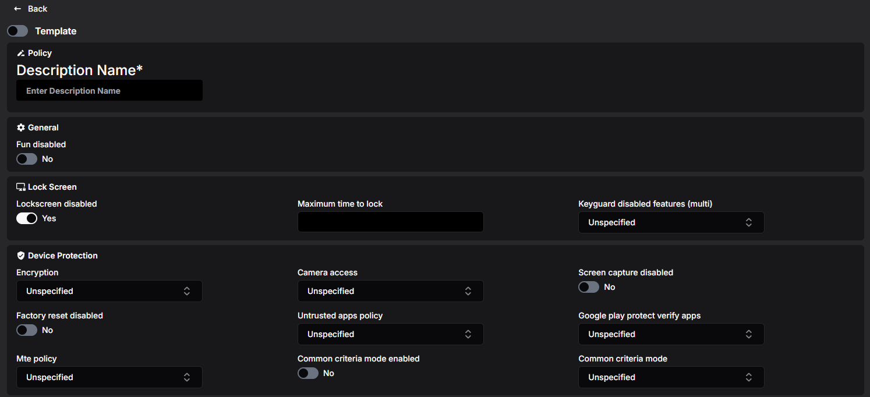The height and width of the screenshot is (397, 870).
Task: Click the Device Protection shield icon
Action: (x=21, y=256)
